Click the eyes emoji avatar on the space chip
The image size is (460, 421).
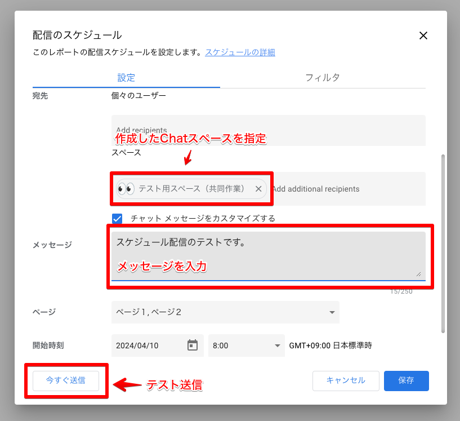[126, 189]
